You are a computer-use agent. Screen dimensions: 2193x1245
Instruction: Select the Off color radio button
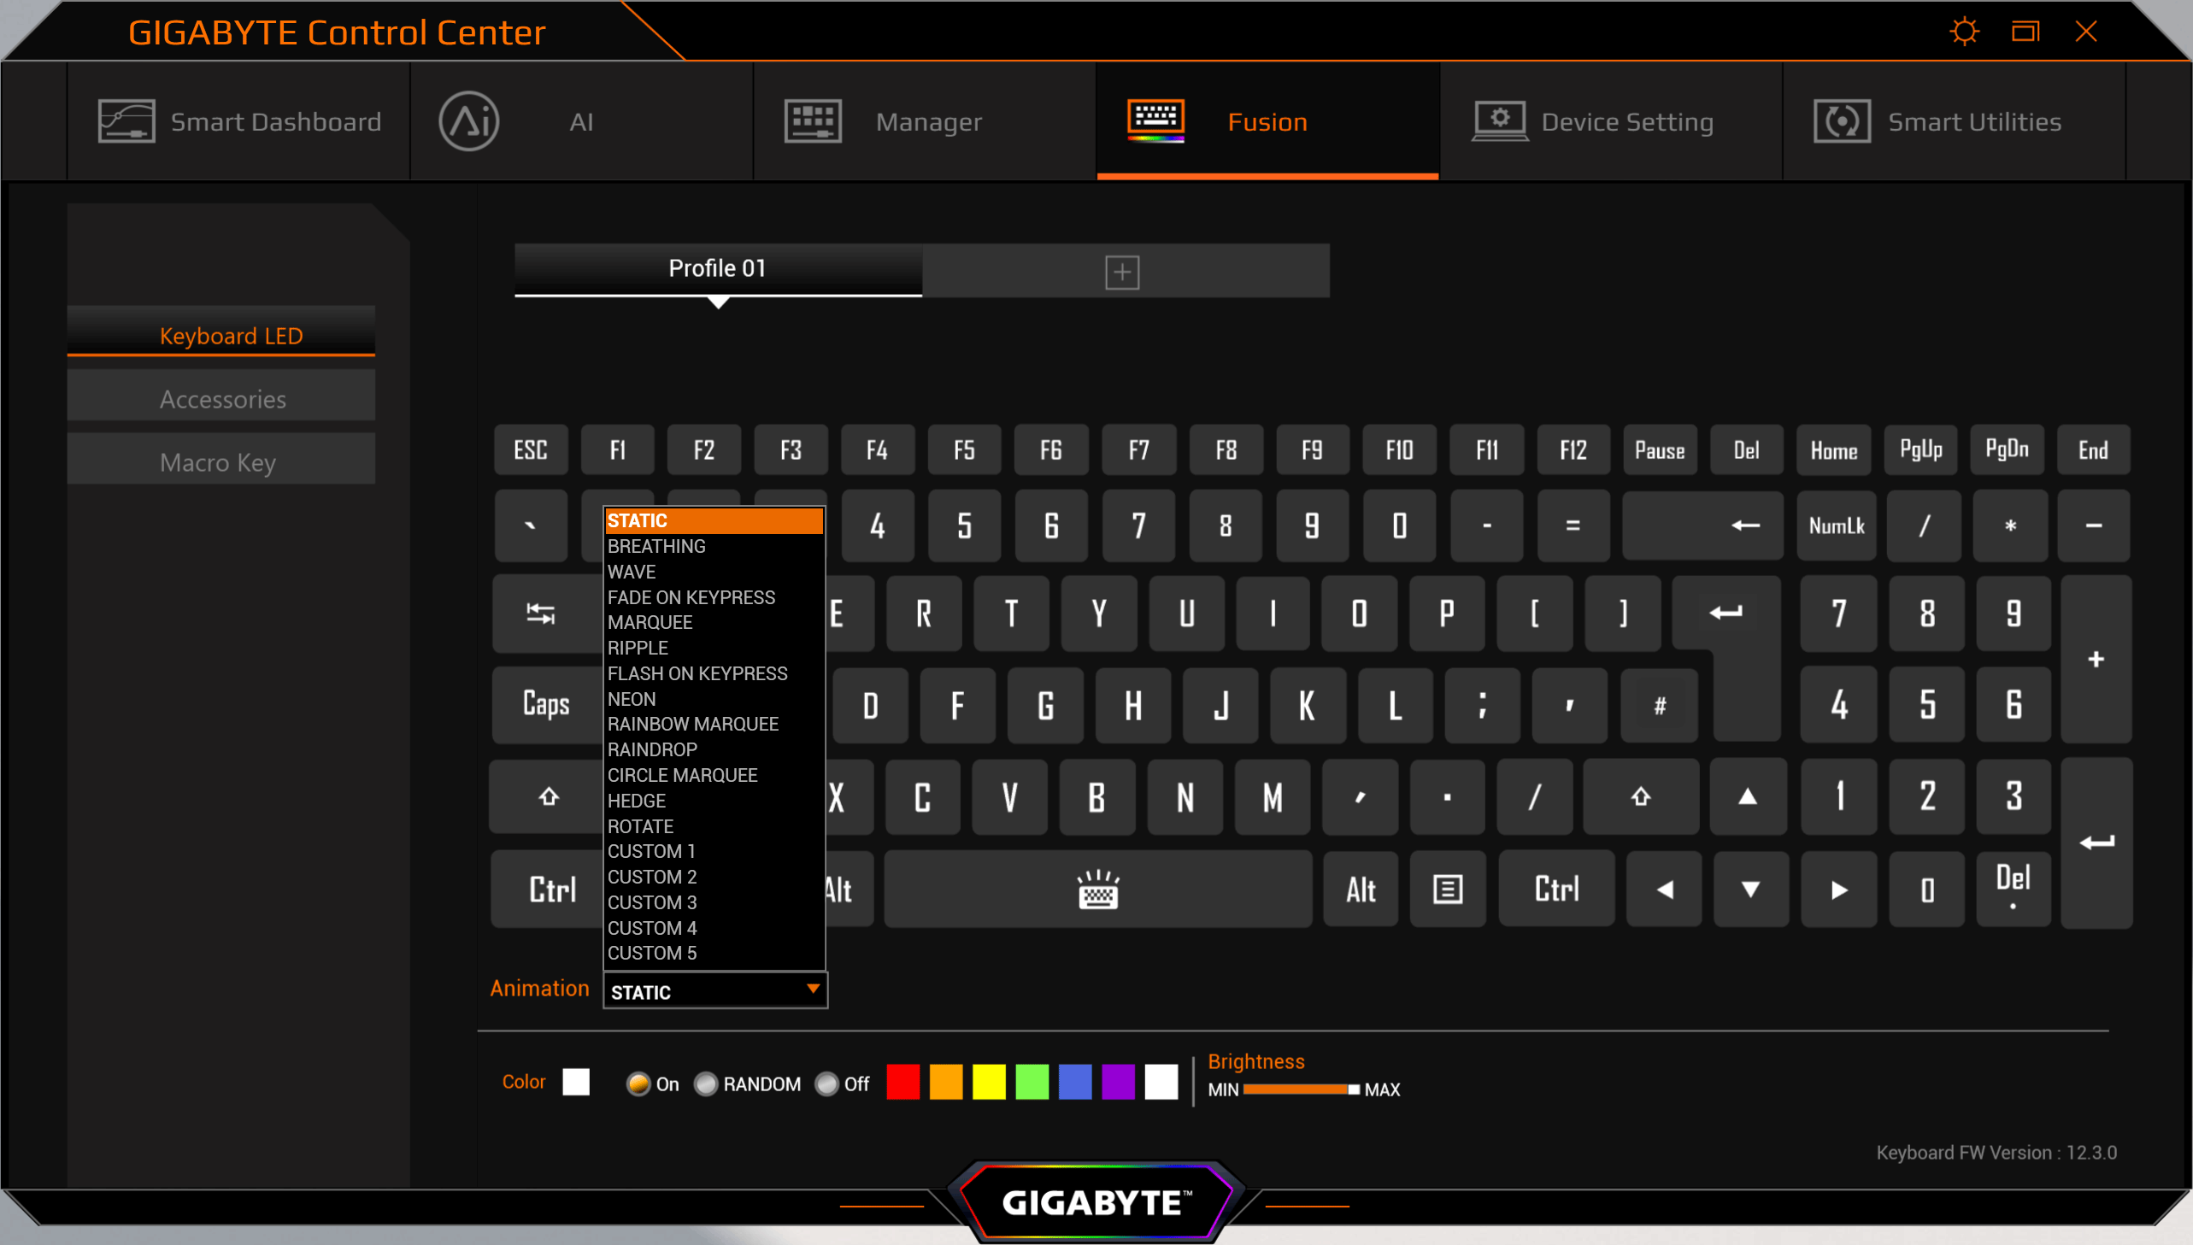(826, 1084)
